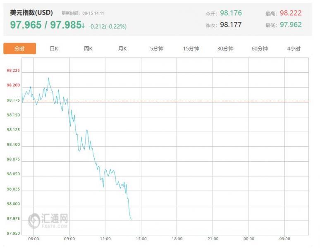Click the 最低 value 97.962
This screenshot has height=248, width=320.
click(x=291, y=25)
